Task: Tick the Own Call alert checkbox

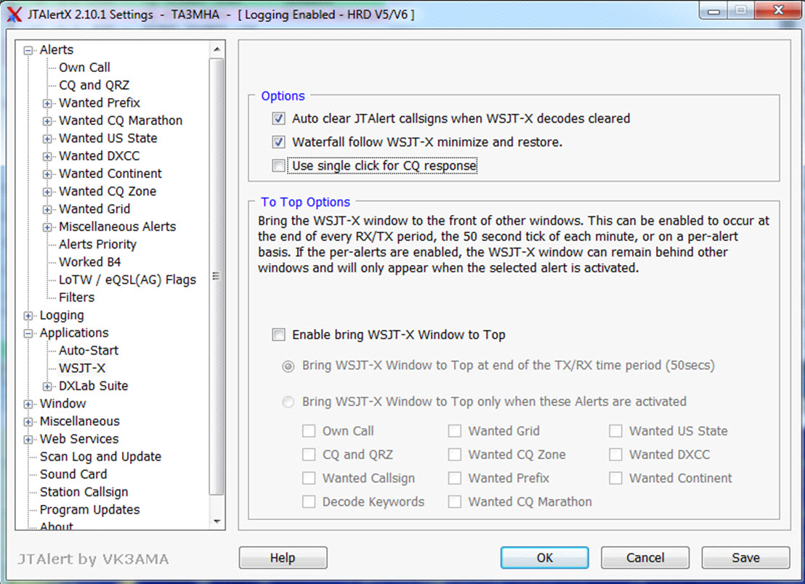Action: 309,431
